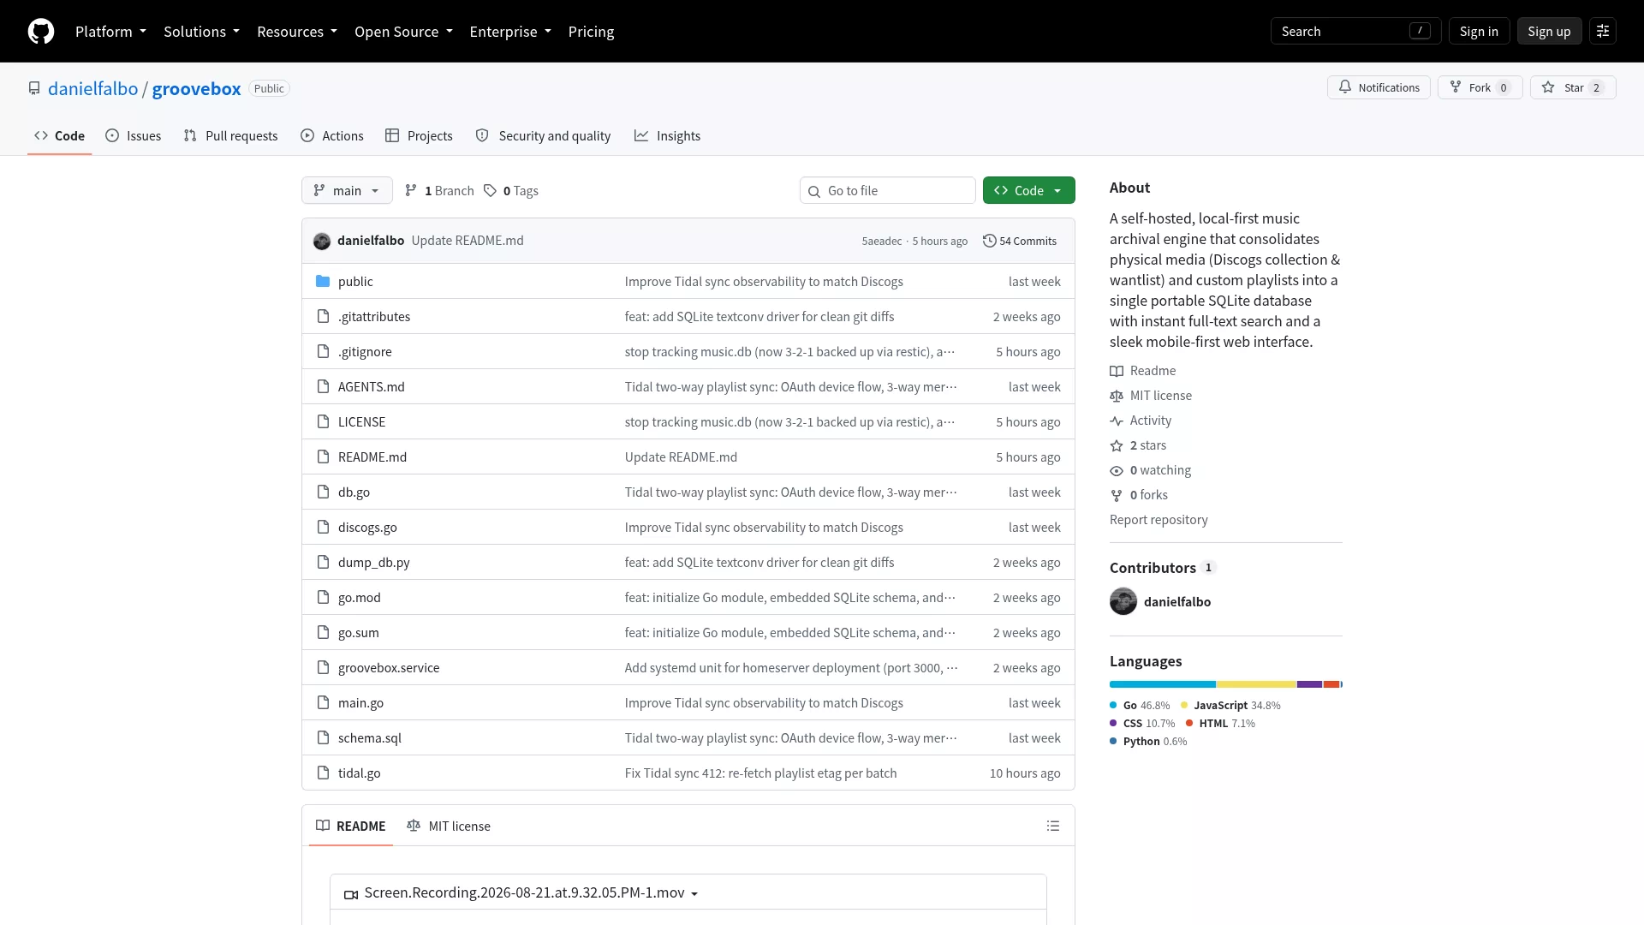Click the danielfalbo avatar under Contributors

(x=1123, y=602)
